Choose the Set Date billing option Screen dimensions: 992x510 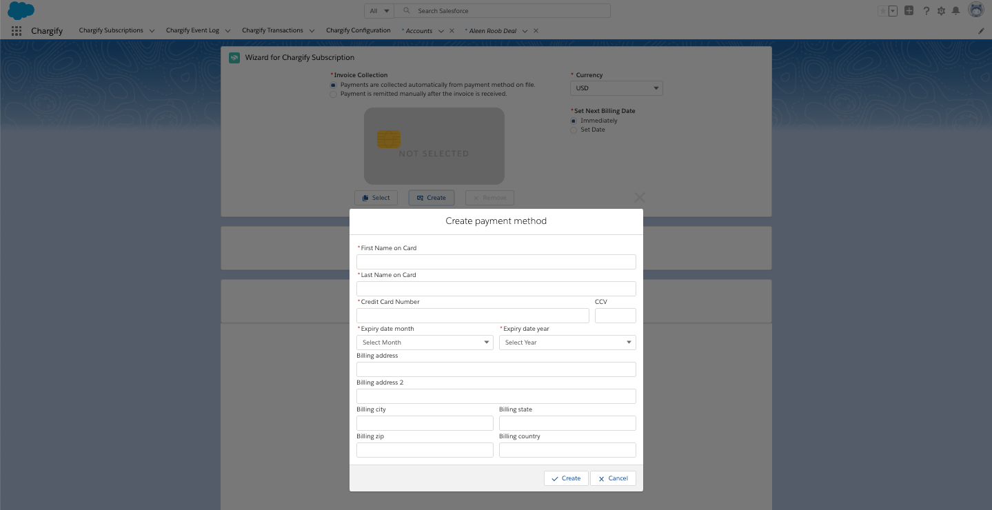574,130
